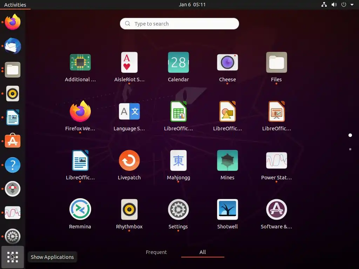
Task: Open Settings from the app grid
Action: [178, 209]
